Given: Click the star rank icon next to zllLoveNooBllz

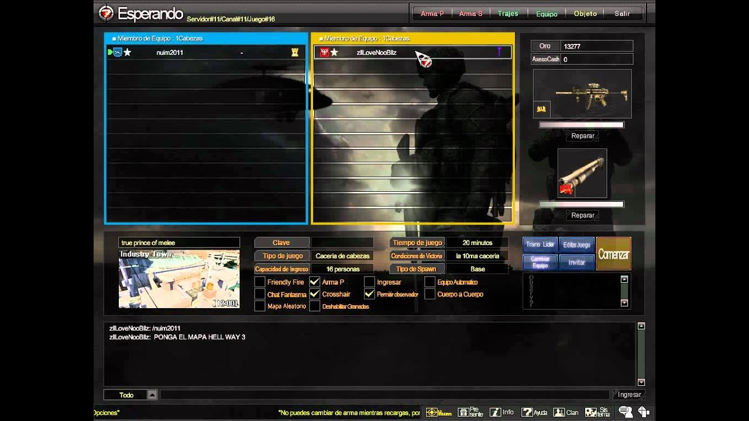Looking at the screenshot, I should pos(334,53).
